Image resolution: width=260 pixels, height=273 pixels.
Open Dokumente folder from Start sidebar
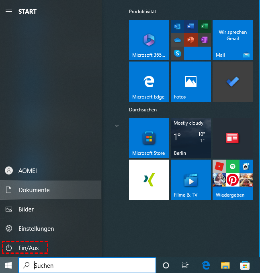(x=34, y=190)
